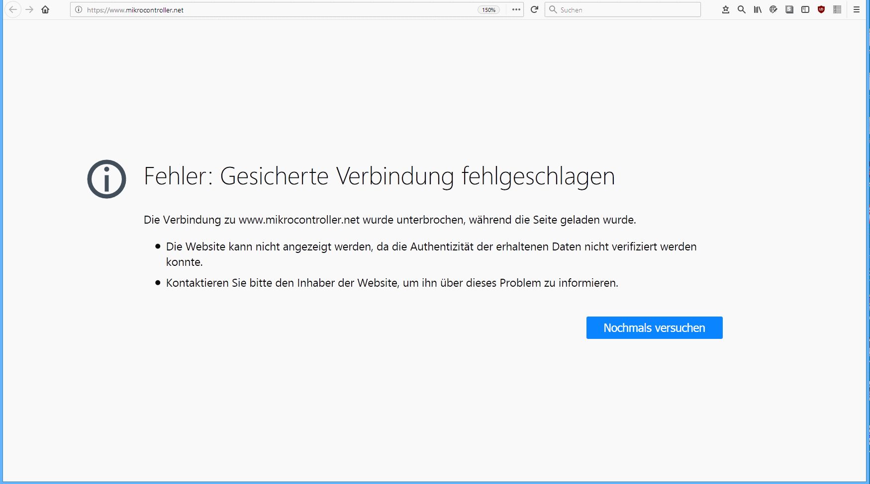This screenshot has width=870, height=484.
Task: Click bullet text 'Die Website kann nicht angezeigt werden'
Action: coord(269,247)
